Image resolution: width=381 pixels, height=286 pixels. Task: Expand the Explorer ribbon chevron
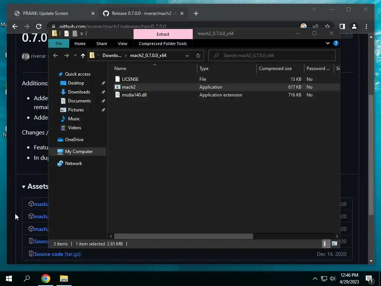pos(327,43)
